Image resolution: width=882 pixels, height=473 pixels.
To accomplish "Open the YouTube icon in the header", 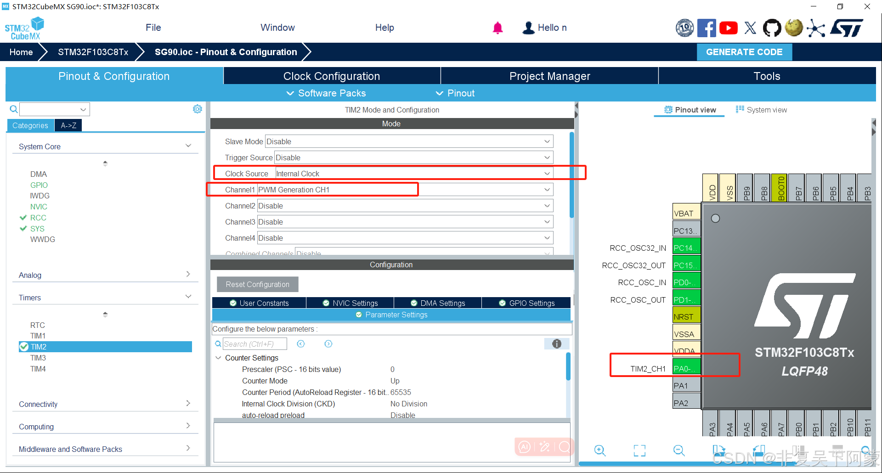I will [x=729, y=28].
